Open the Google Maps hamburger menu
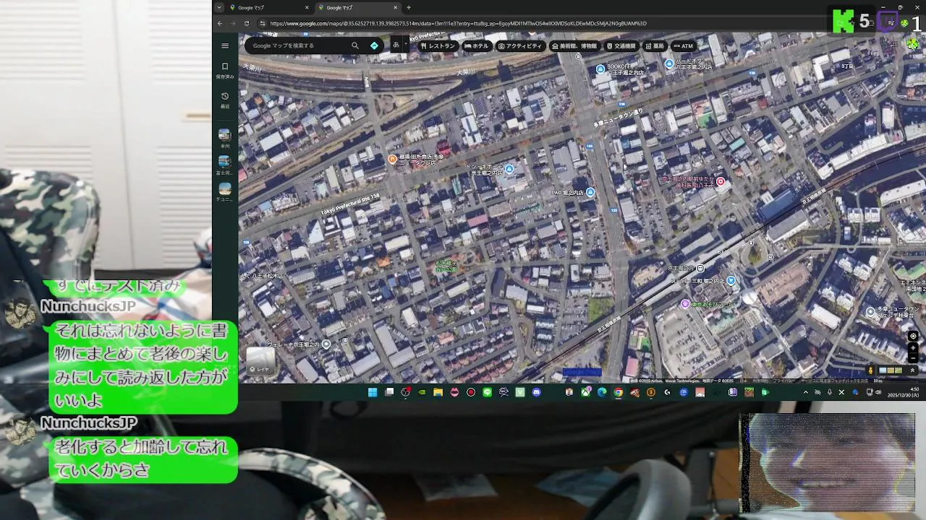The width and height of the screenshot is (926, 520). (225, 45)
